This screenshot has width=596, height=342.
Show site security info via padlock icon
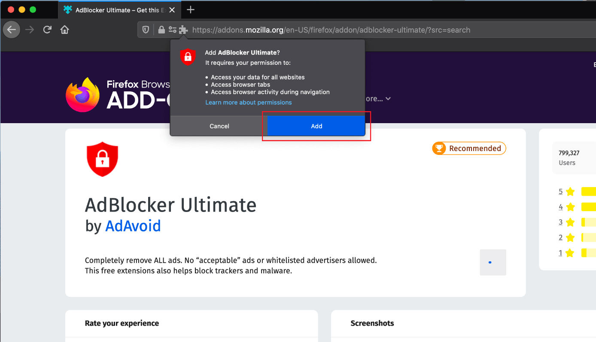point(161,30)
